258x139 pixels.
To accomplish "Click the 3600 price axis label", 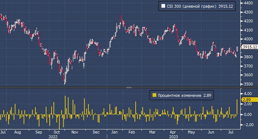I will click(x=248, y=75).
